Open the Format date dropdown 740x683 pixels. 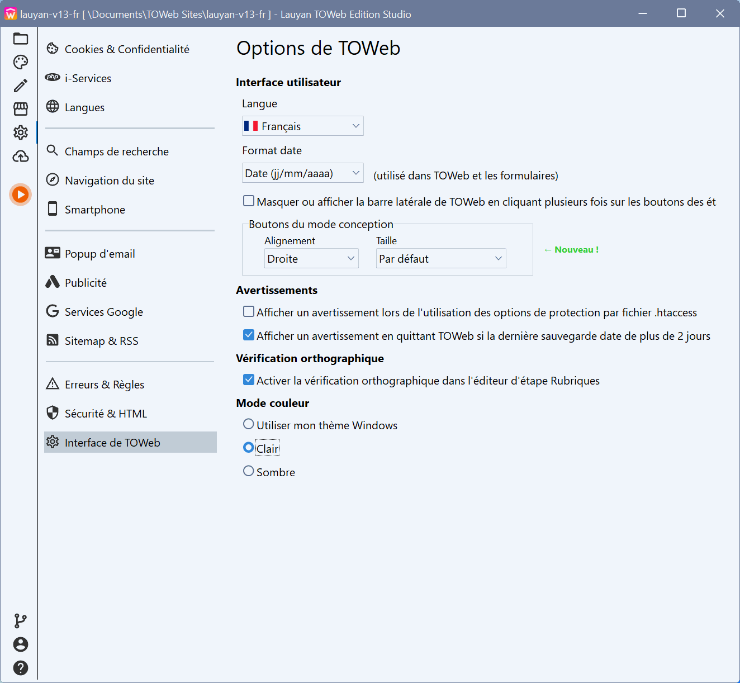[x=302, y=173]
